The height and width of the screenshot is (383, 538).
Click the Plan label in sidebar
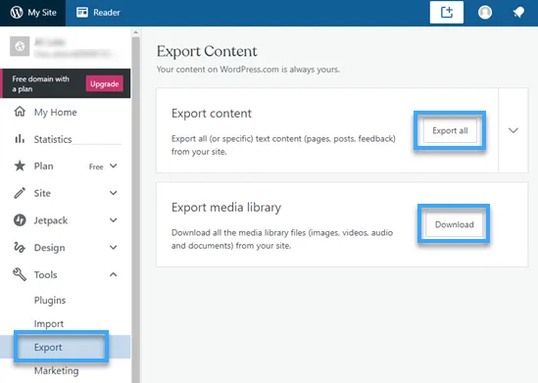pyautogui.click(x=43, y=166)
